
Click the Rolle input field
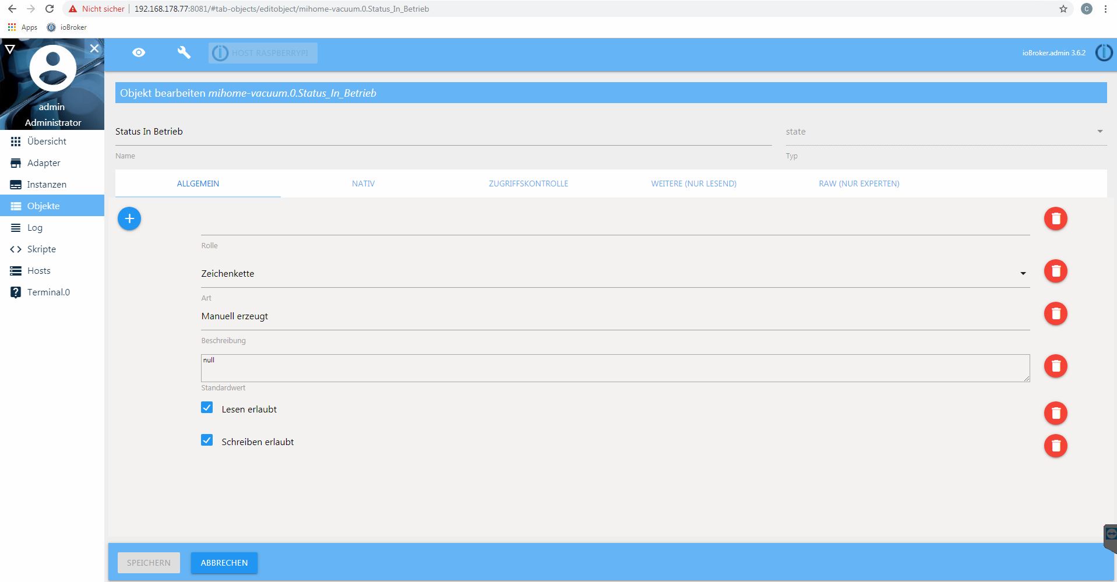[615, 222]
